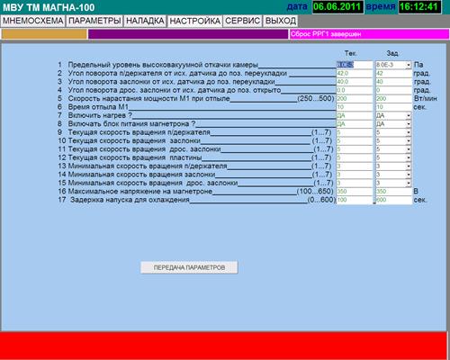Open row 15 minimum throttle speed dropdown
The width and height of the screenshot is (450, 360).
point(409,183)
